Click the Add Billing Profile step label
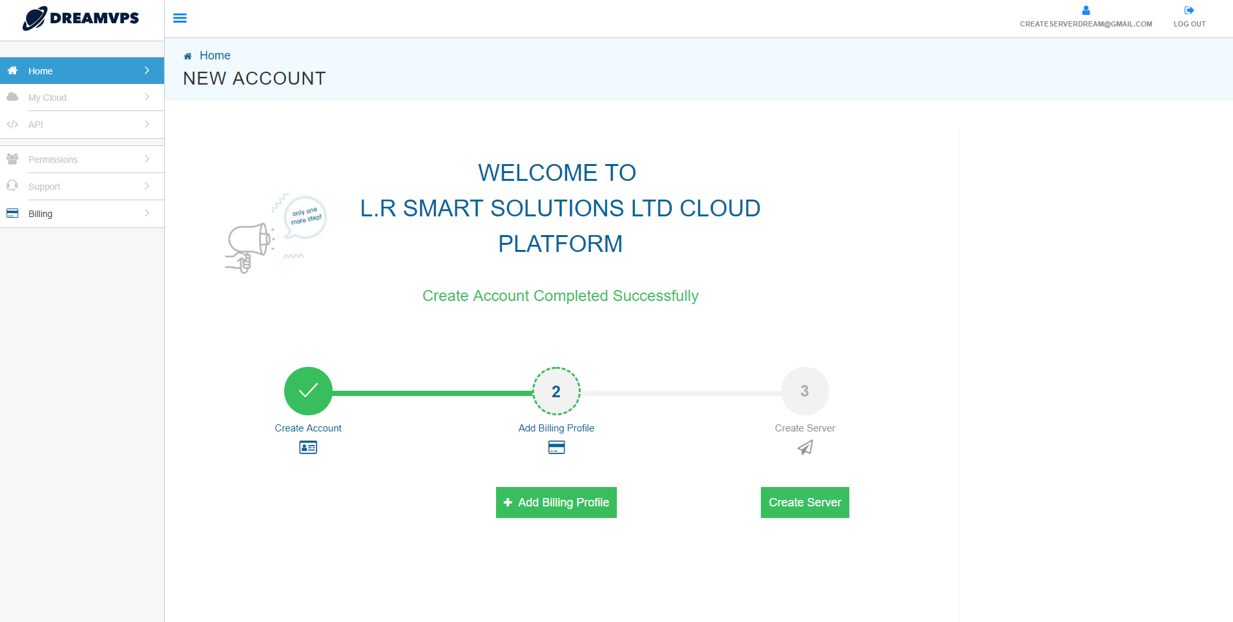1233x622 pixels. [556, 428]
